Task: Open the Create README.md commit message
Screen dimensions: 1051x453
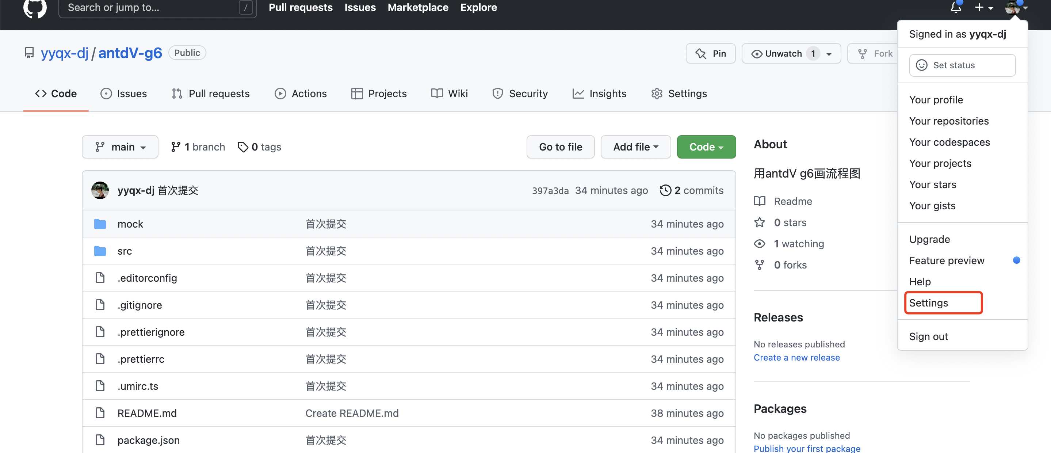Action: pyautogui.click(x=352, y=413)
